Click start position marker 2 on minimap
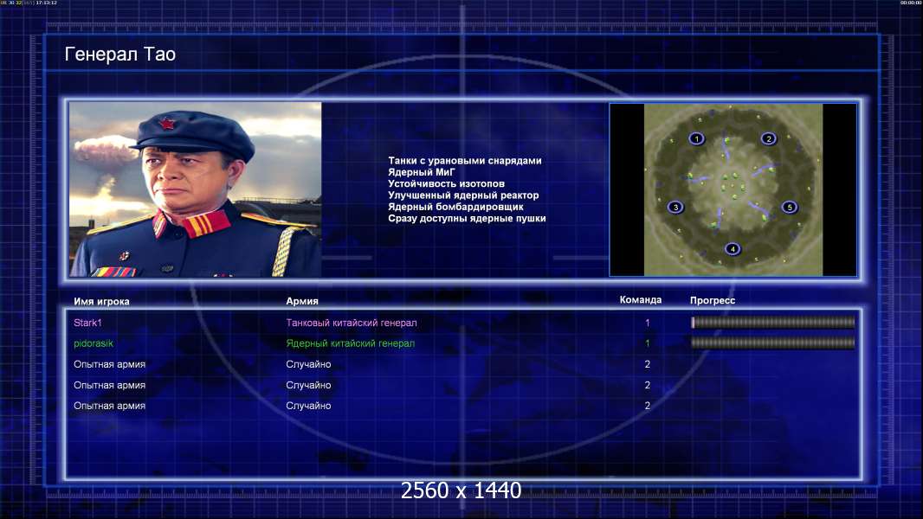Image resolution: width=923 pixels, height=519 pixels. pyautogui.click(x=768, y=138)
